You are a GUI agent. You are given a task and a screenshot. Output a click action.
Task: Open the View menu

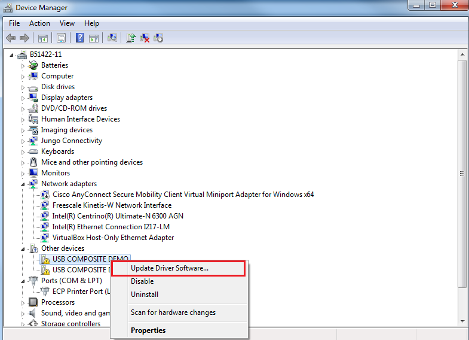click(67, 23)
